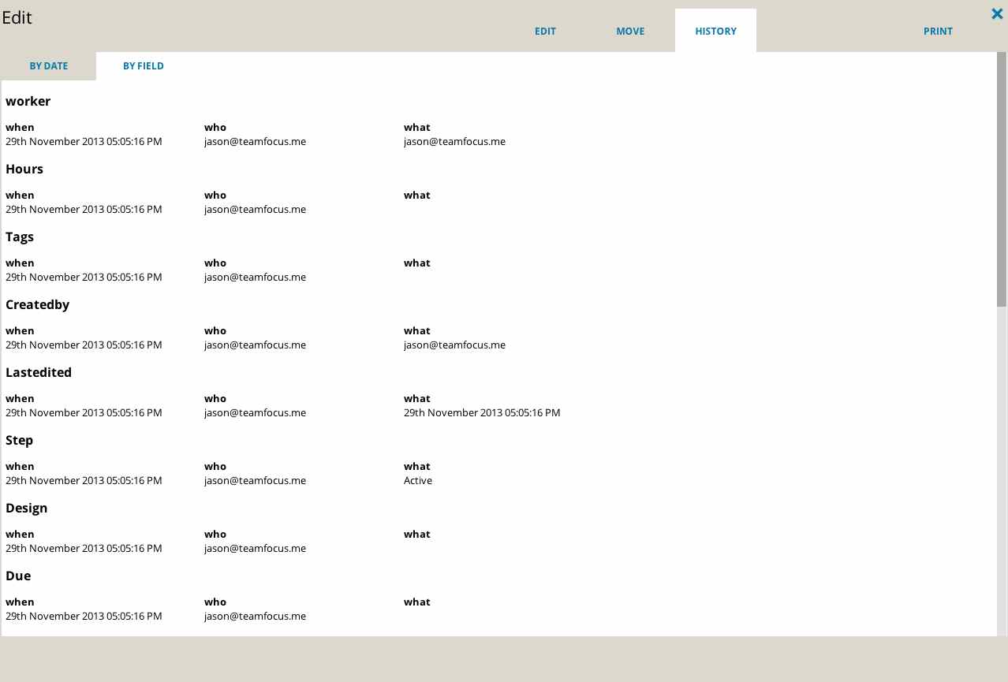This screenshot has width=1008, height=682.
Task: Select the BY FIELD sub-tab
Action: click(144, 66)
